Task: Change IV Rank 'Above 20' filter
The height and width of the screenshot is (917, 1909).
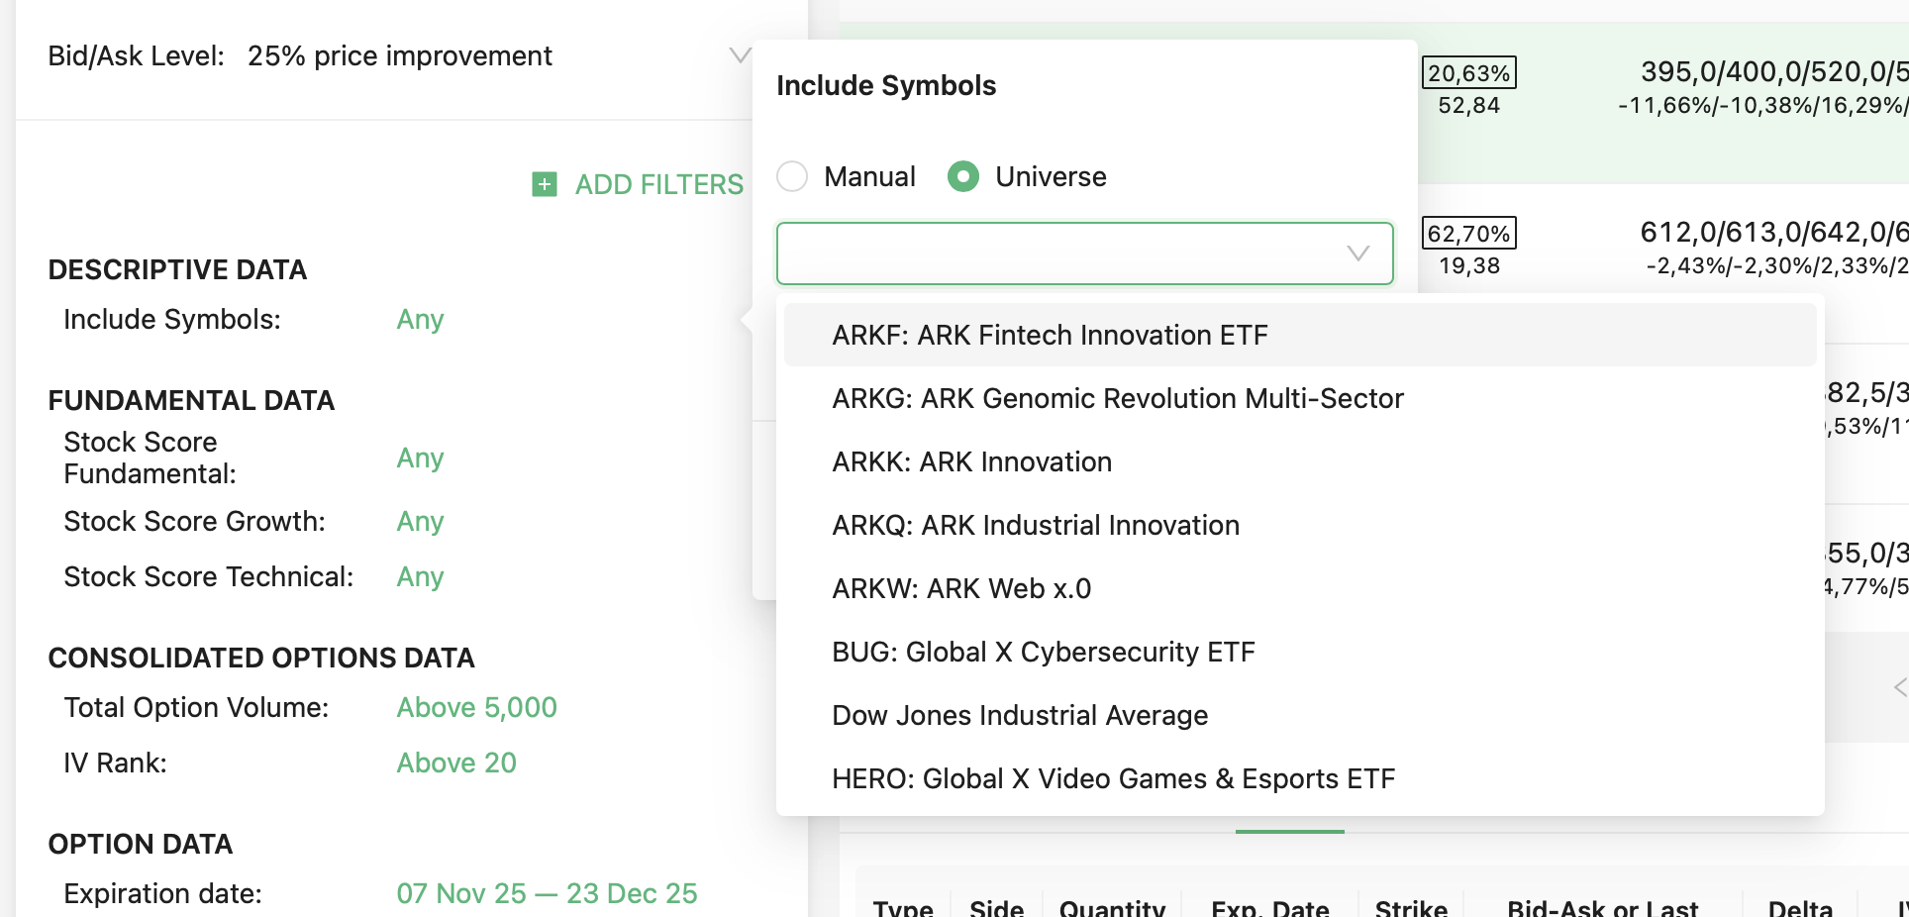Action: [456, 763]
